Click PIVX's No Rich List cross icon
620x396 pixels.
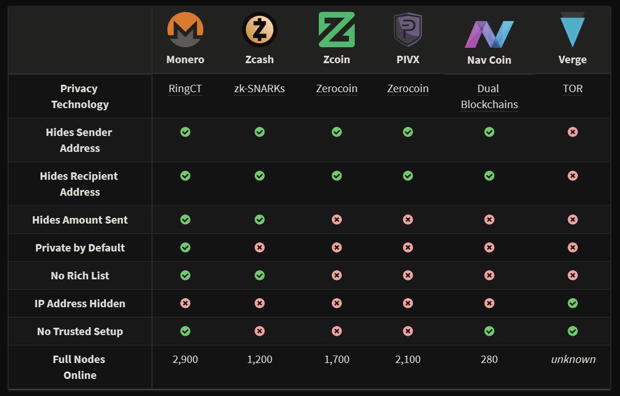pos(408,275)
